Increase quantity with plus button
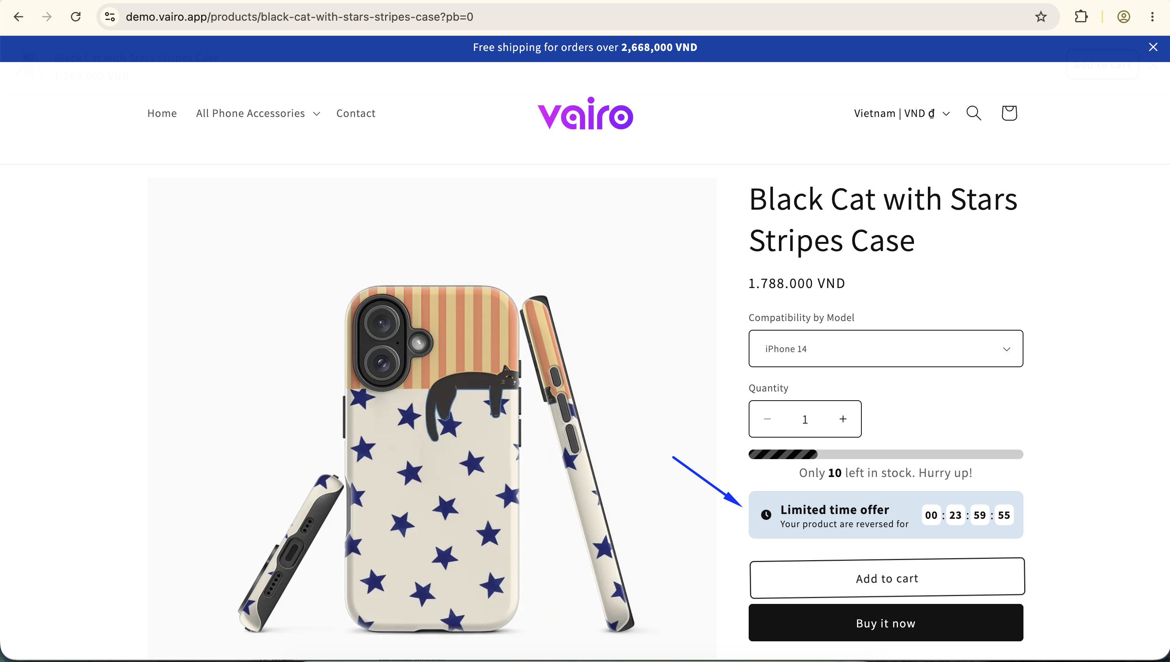Screen dimensions: 1170x662 point(843,419)
